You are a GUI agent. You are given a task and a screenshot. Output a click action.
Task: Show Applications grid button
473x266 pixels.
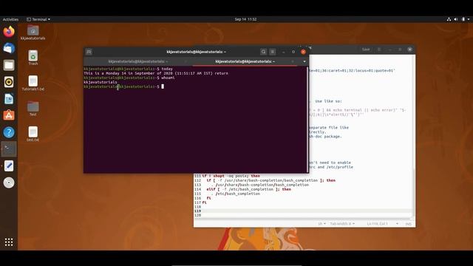pyautogui.click(x=9, y=242)
